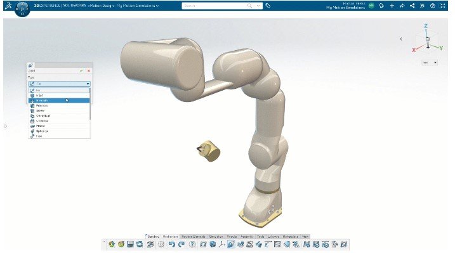Open the units dropdown below view triad
Viewport: 455px width, 253px height.
tap(430, 63)
